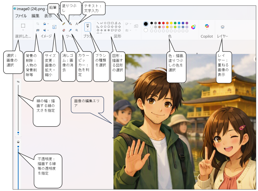Pick the red color swatch
Image resolution: width=258 pixels, height=191 pixels.
(163, 23)
